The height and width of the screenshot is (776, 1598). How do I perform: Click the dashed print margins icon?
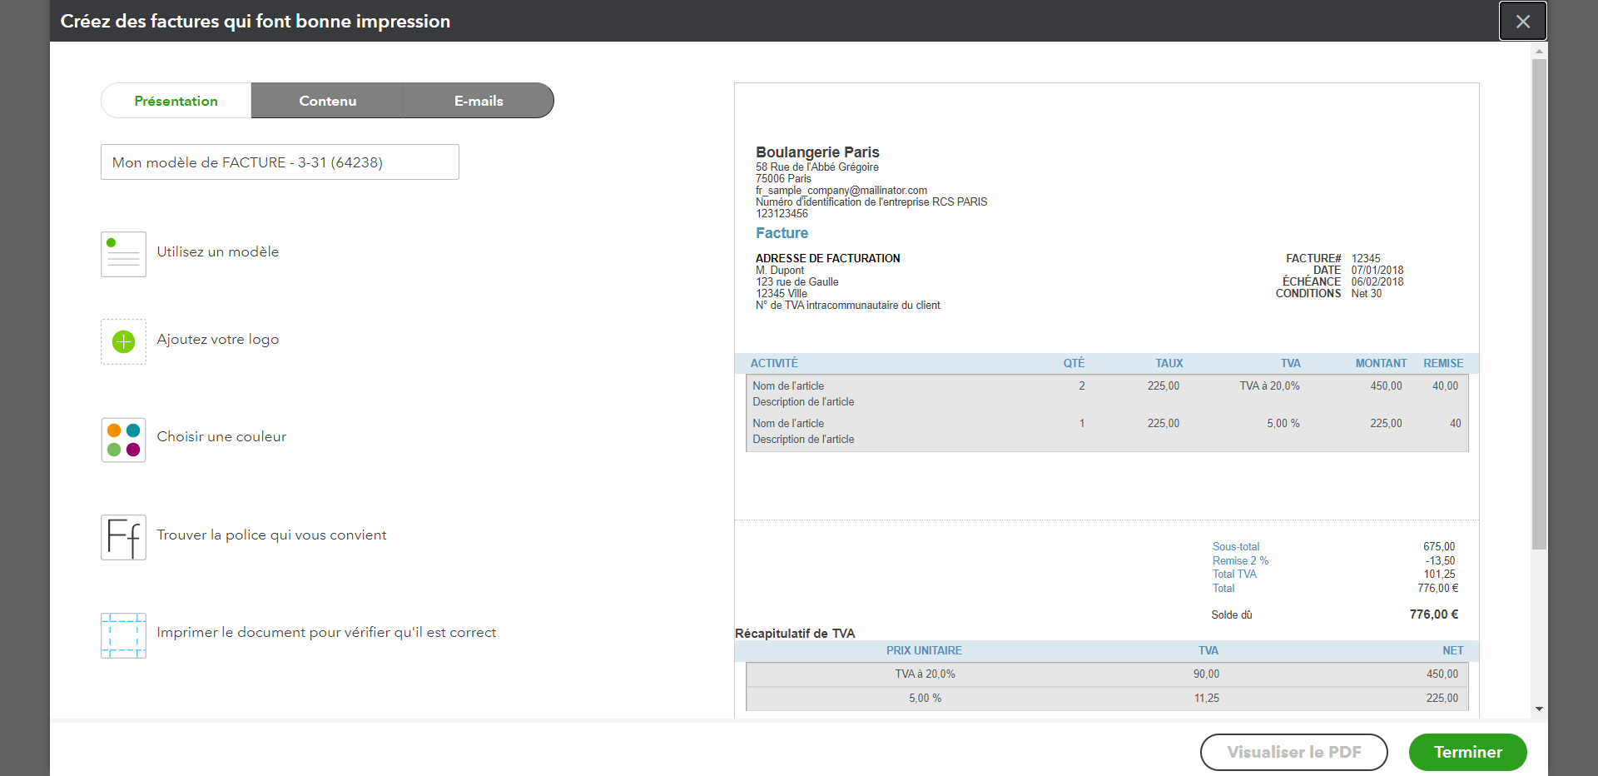pyautogui.click(x=123, y=635)
